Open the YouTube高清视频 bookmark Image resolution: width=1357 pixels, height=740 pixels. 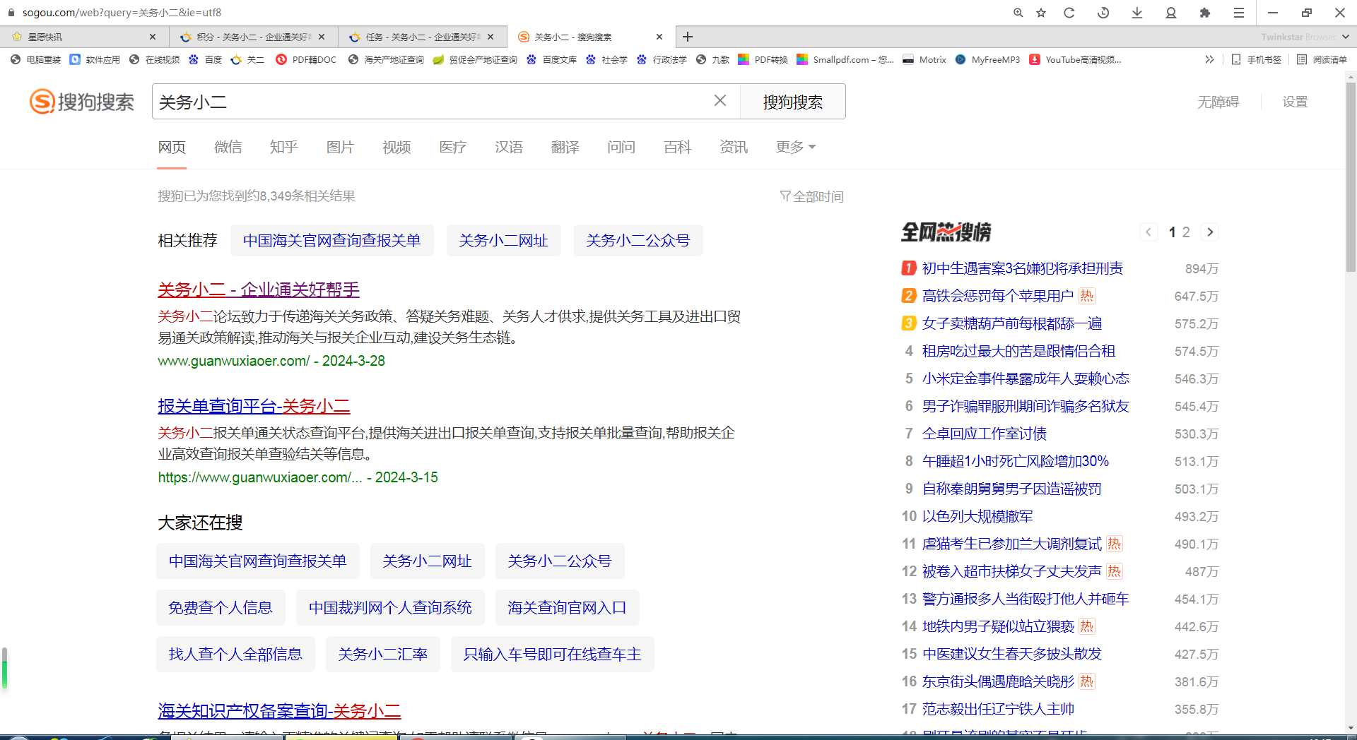pos(1076,59)
